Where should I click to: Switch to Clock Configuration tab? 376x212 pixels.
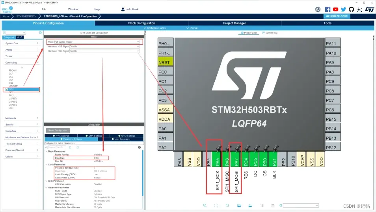point(141,23)
